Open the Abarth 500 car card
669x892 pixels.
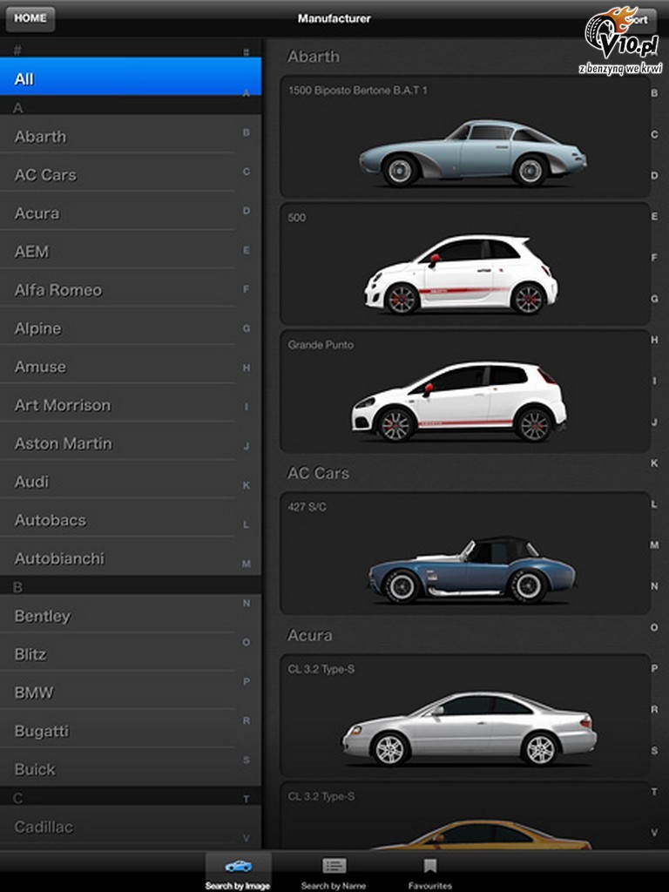(x=465, y=264)
